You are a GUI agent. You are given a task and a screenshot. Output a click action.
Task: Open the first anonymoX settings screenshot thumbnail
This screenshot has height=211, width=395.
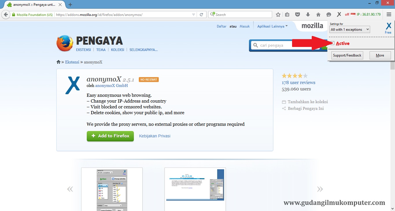pyautogui.click(x=112, y=189)
